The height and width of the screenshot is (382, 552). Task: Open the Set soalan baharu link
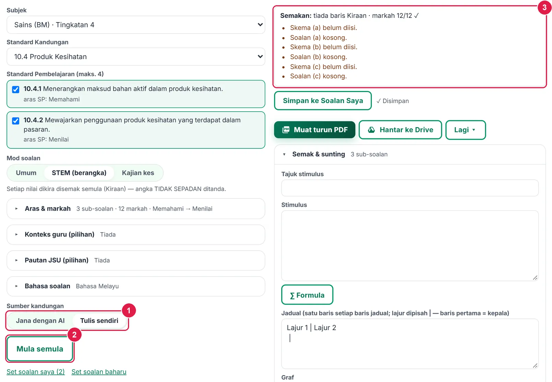99,372
